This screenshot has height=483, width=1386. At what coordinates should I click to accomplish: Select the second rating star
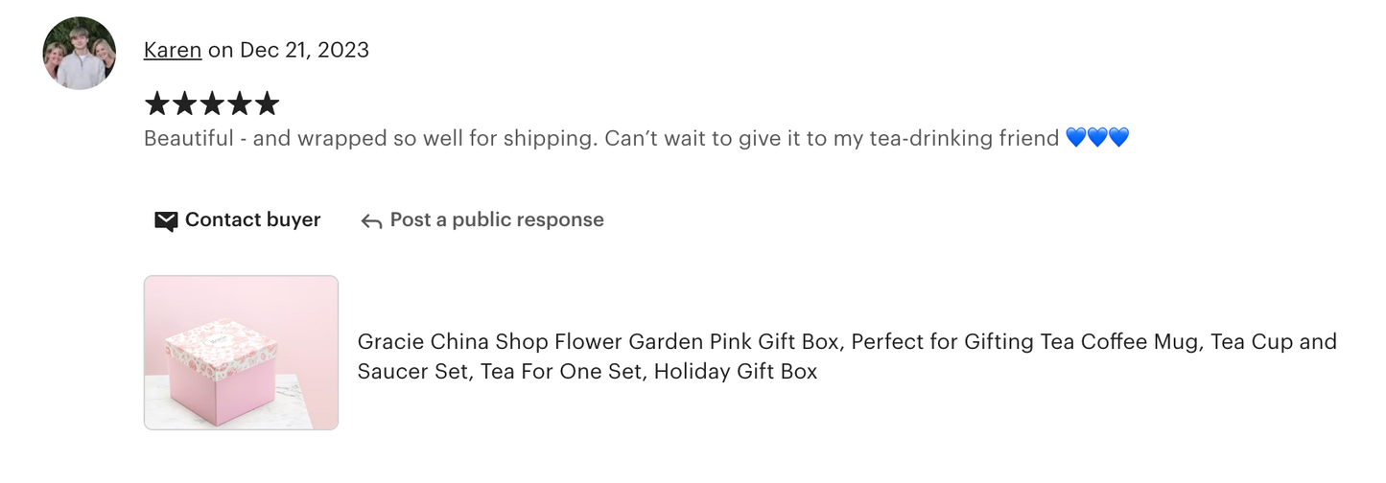[184, 103]
